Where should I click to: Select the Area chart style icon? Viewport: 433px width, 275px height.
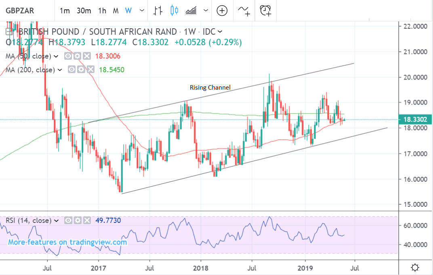(191, 10)
